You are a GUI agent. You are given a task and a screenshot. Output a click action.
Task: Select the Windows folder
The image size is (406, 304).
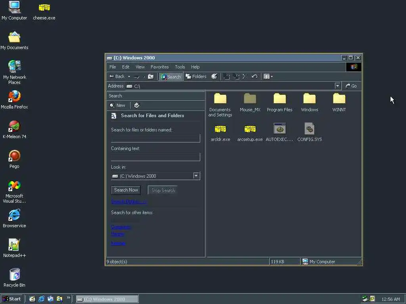[309, 103]
